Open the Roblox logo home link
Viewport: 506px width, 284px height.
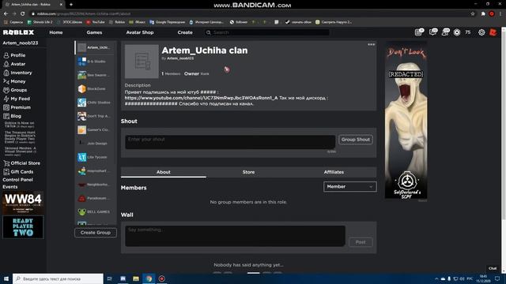tap(18, 32)
